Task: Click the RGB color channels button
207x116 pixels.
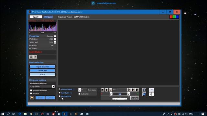Action: point(174,17)
